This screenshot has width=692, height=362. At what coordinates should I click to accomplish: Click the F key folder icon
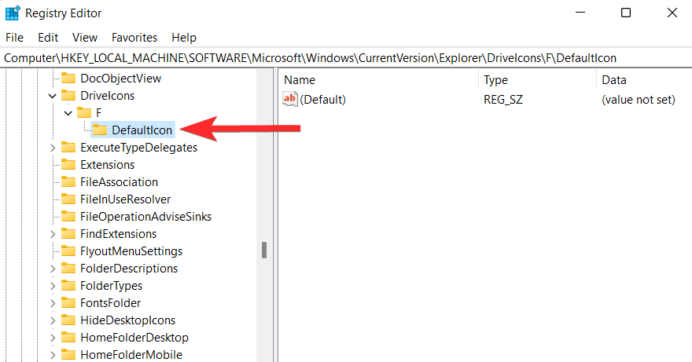point(84,113)
